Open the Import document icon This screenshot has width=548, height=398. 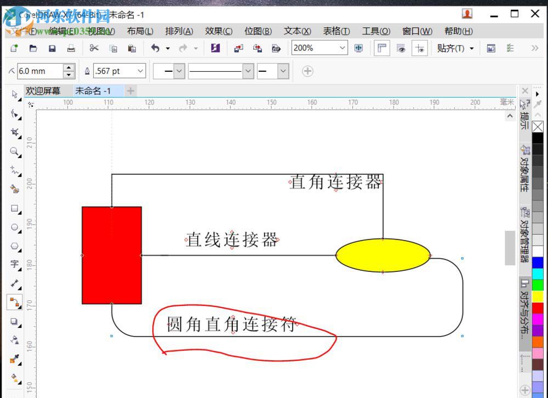coord(238,48)
